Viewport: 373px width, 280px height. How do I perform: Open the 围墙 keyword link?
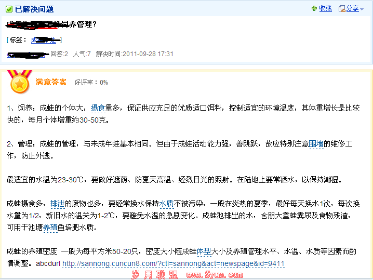316,144
